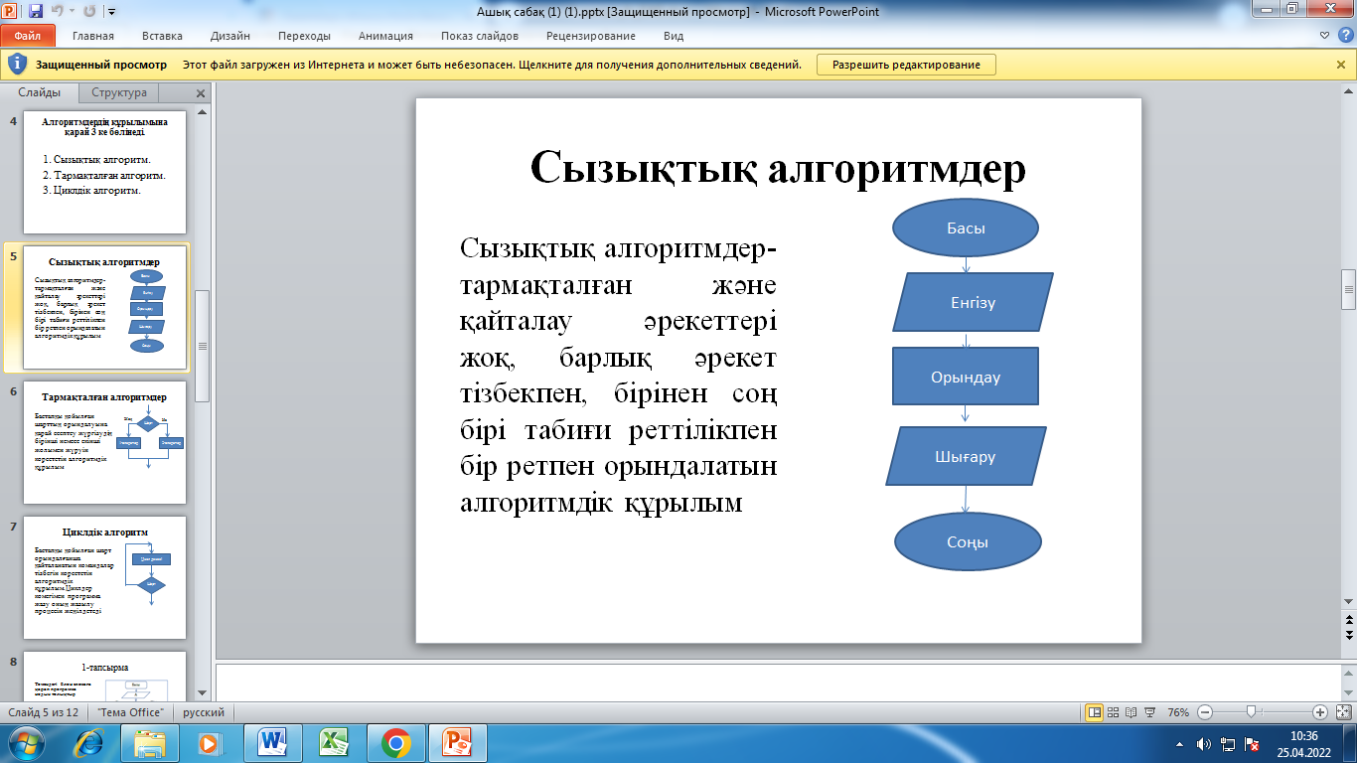Select Normal view toggle in status bar

pos(1094,712)
